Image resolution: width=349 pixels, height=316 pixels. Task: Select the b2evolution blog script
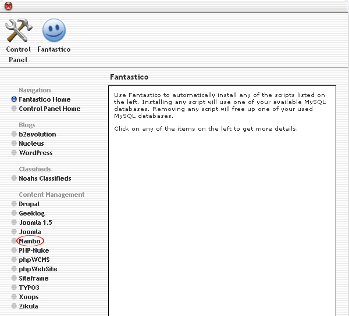click(37, 134)
